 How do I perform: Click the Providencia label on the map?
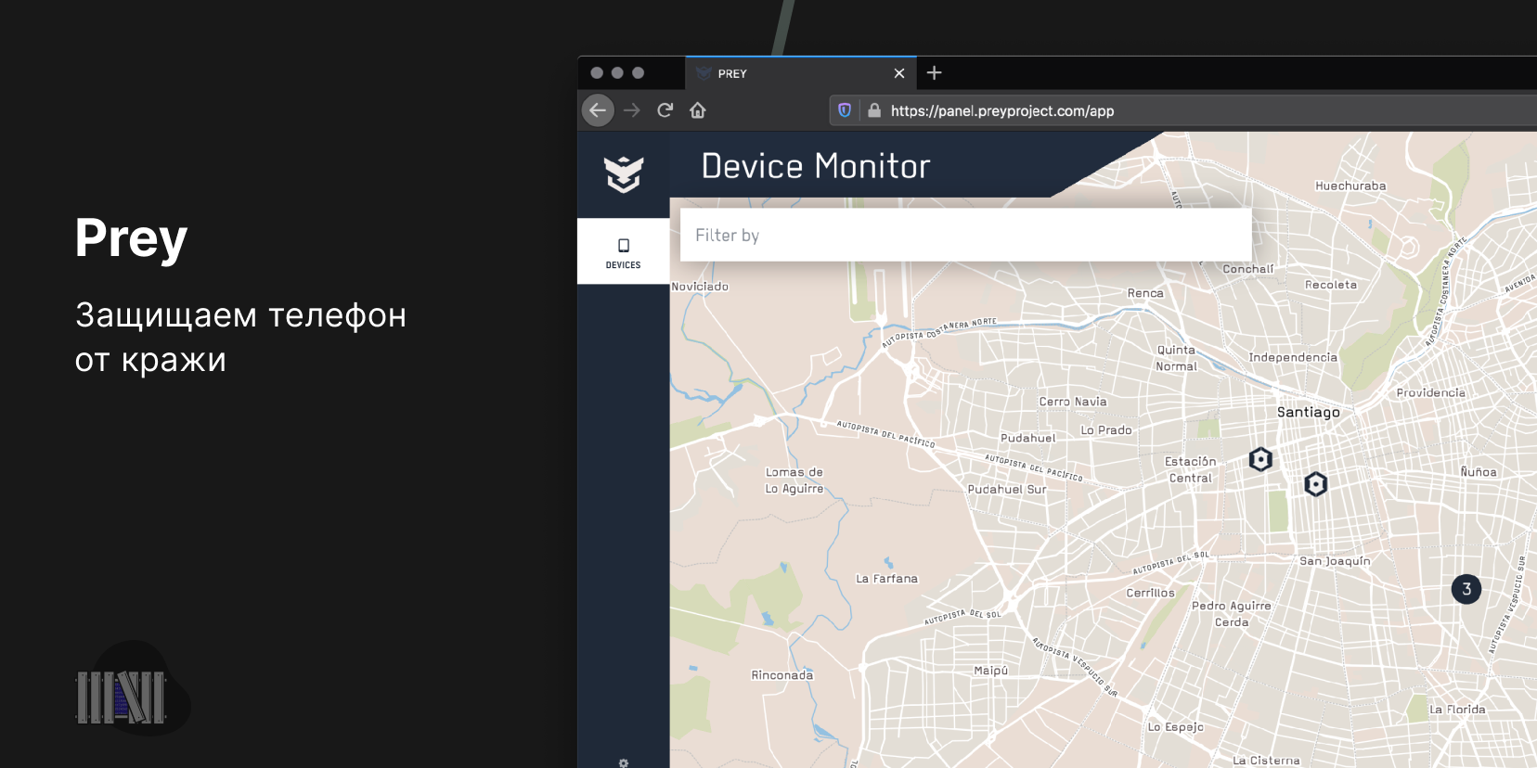(1431, 392)
